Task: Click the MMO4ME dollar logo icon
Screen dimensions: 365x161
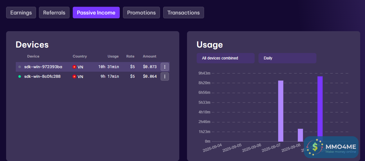Action: [x=315, y=147]
